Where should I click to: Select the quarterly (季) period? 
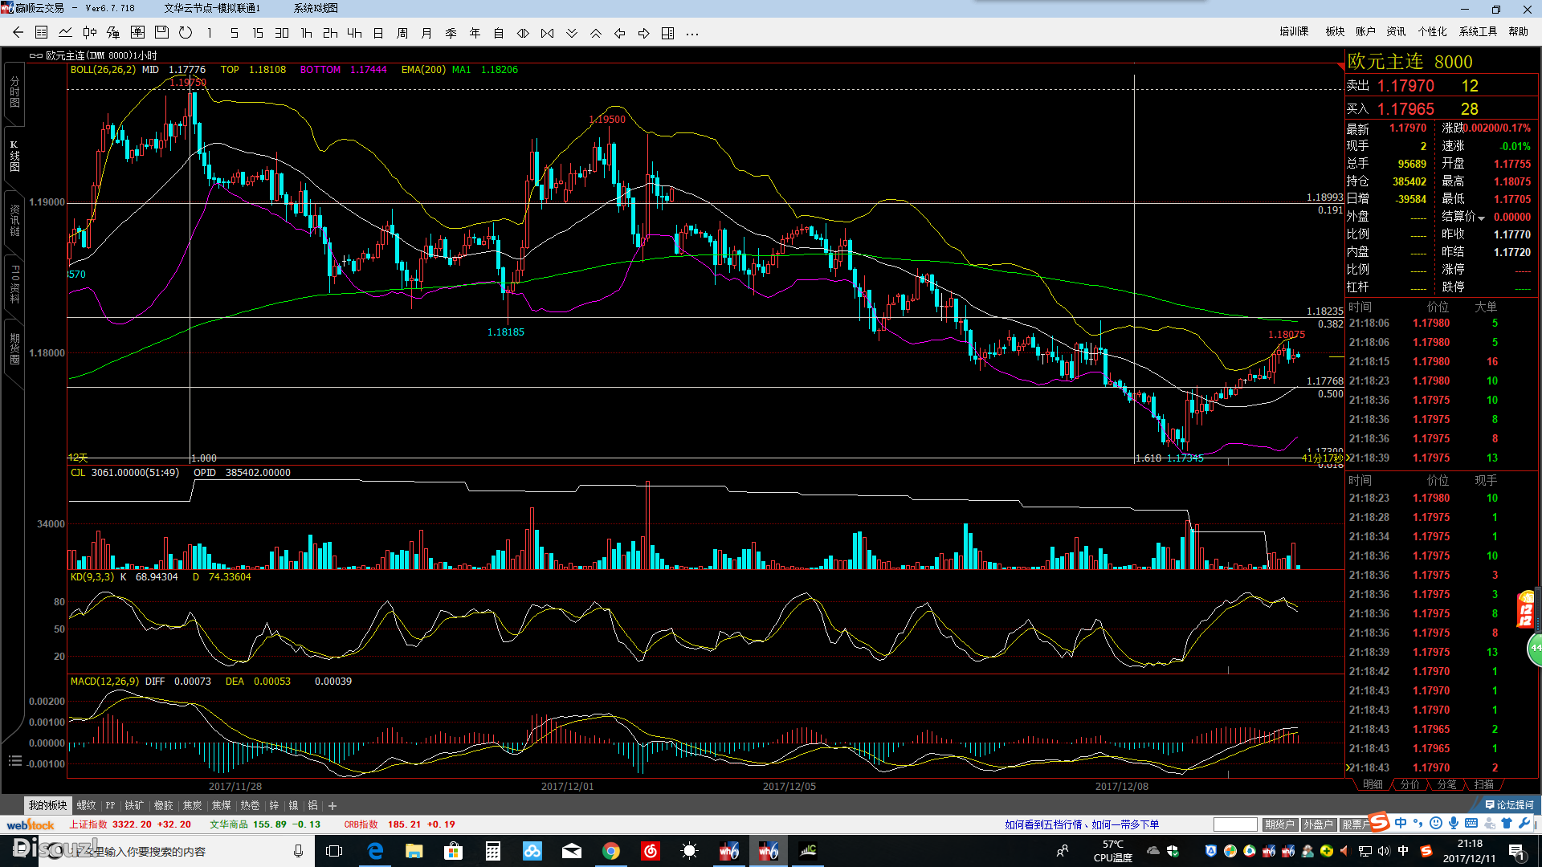point(451,33)
